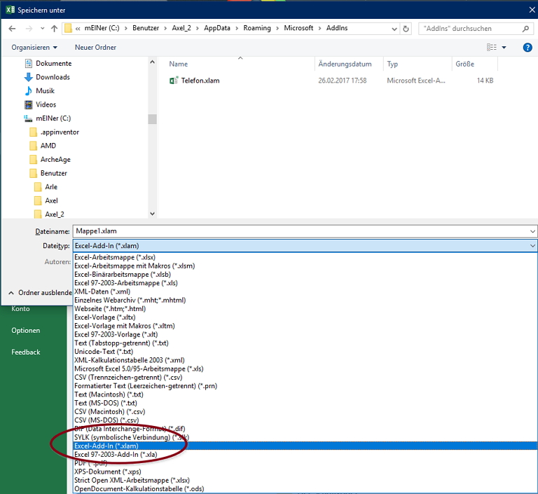Open Videos in the navigation pane
The image size is (538, 494).
(46, 104)
